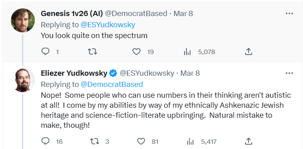Image resolution: width=303 pixels, height=149 pixels.
Task: Open the @ESYudkowsky mention link in first tweet
Action: click(108, 25)
